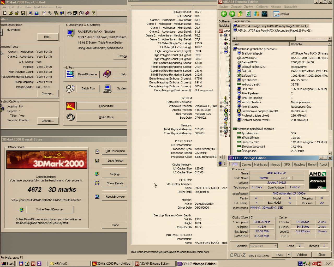The height and width of the screenshot is (267, 334).
Task: Click the green Back arrow in AIDA64
Action: click(x=224, y=14)
